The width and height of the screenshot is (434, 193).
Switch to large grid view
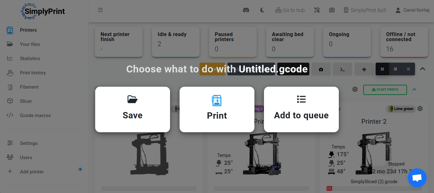tap(382, 69)
